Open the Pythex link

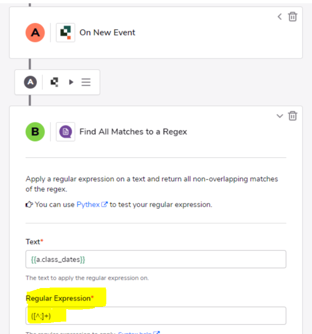click(88, 204)
